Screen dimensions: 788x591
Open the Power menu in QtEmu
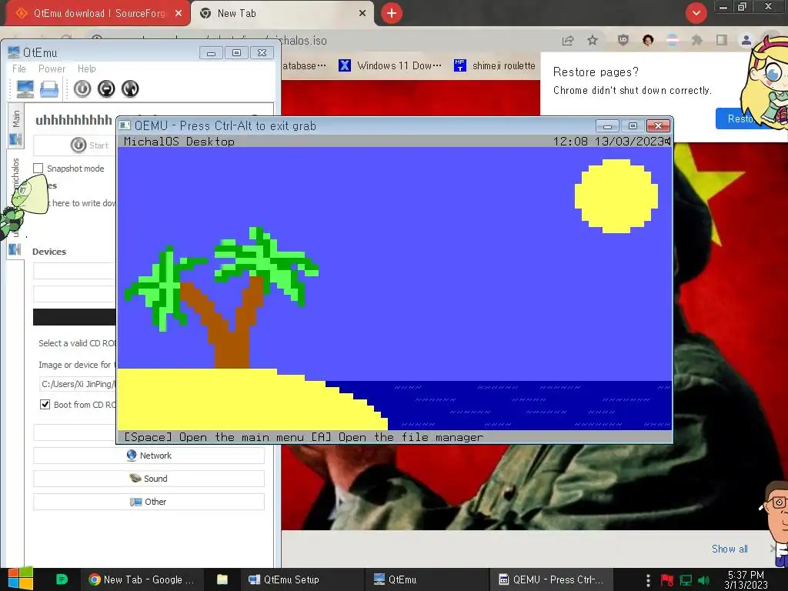(x=52, y=68)
